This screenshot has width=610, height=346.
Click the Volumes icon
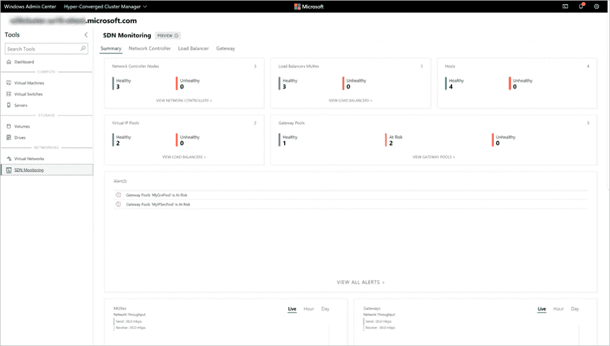pos(9,126)
